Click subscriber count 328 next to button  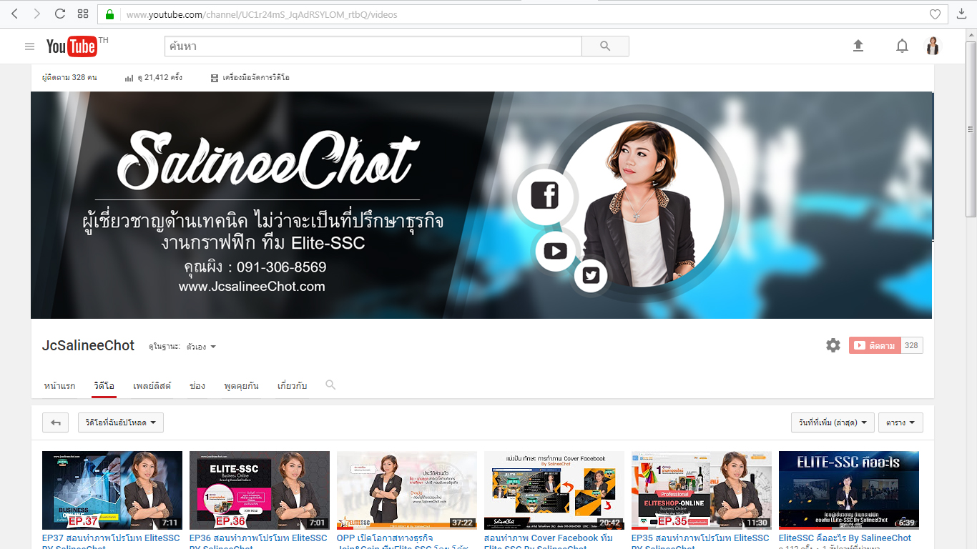pos(911,345)
